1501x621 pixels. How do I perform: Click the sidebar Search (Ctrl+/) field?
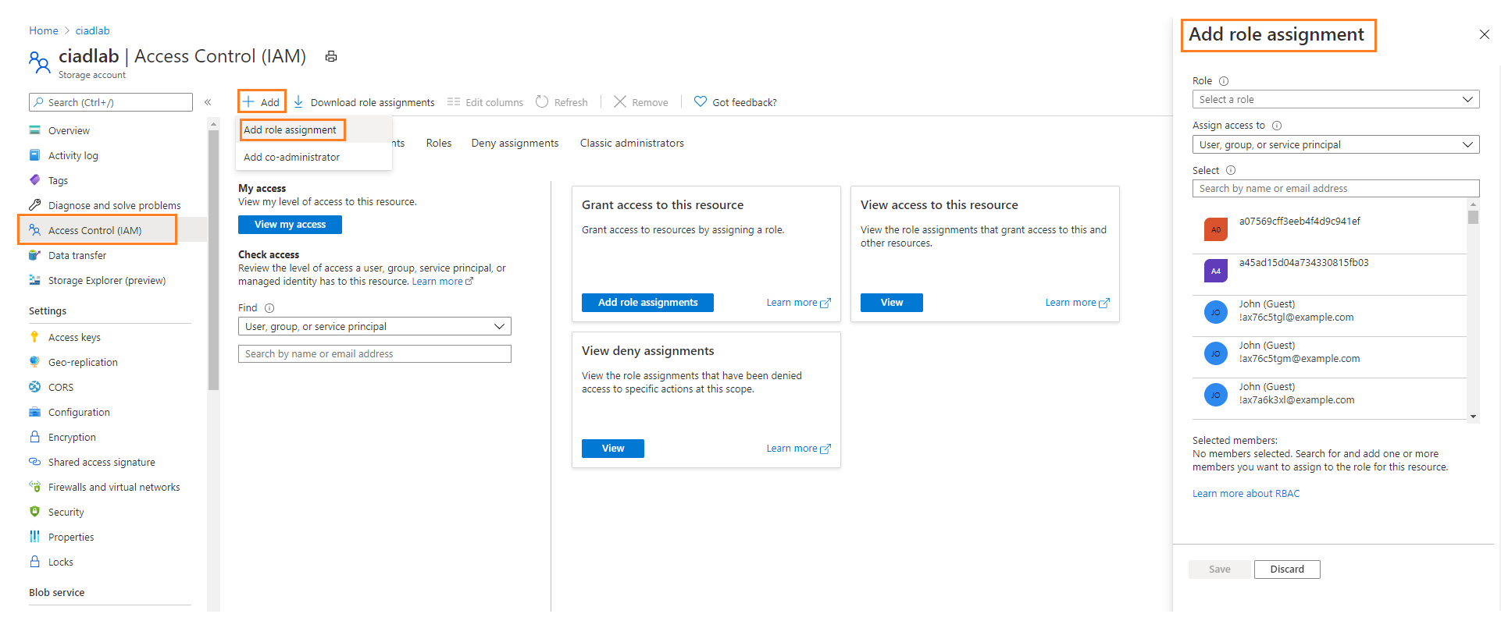(111, 102)
